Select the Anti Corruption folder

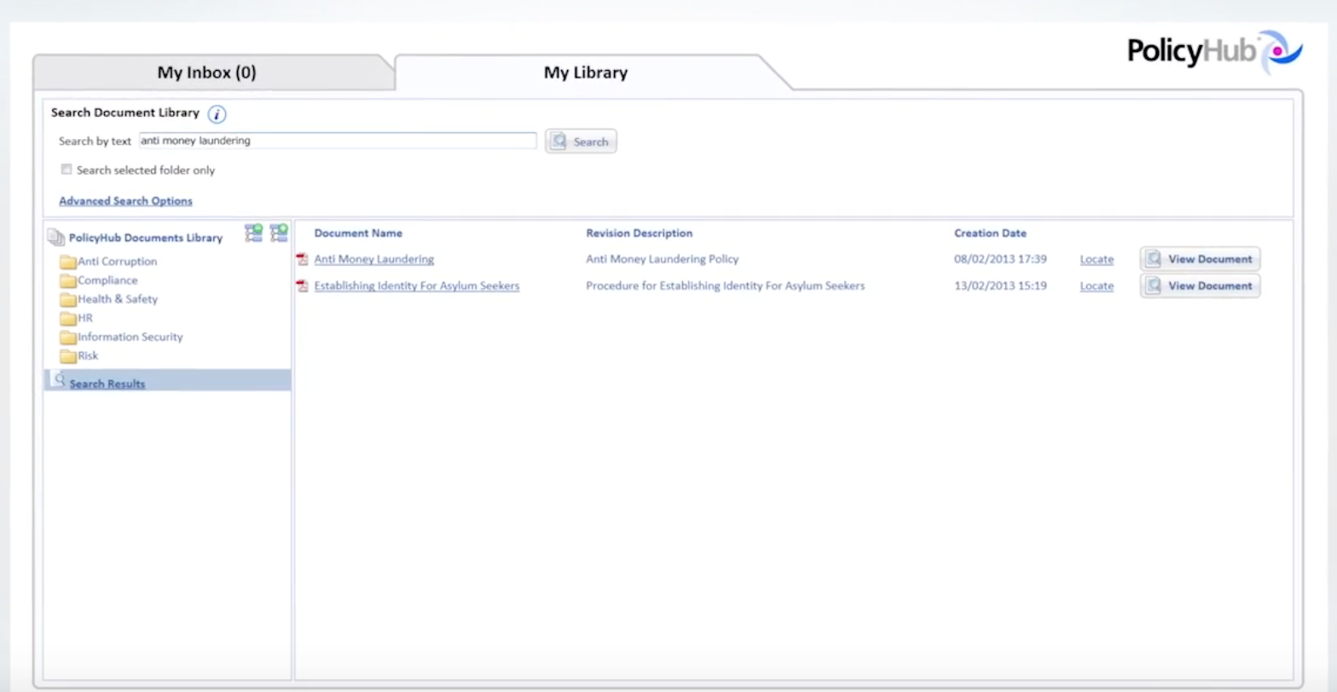pos(117,262)
